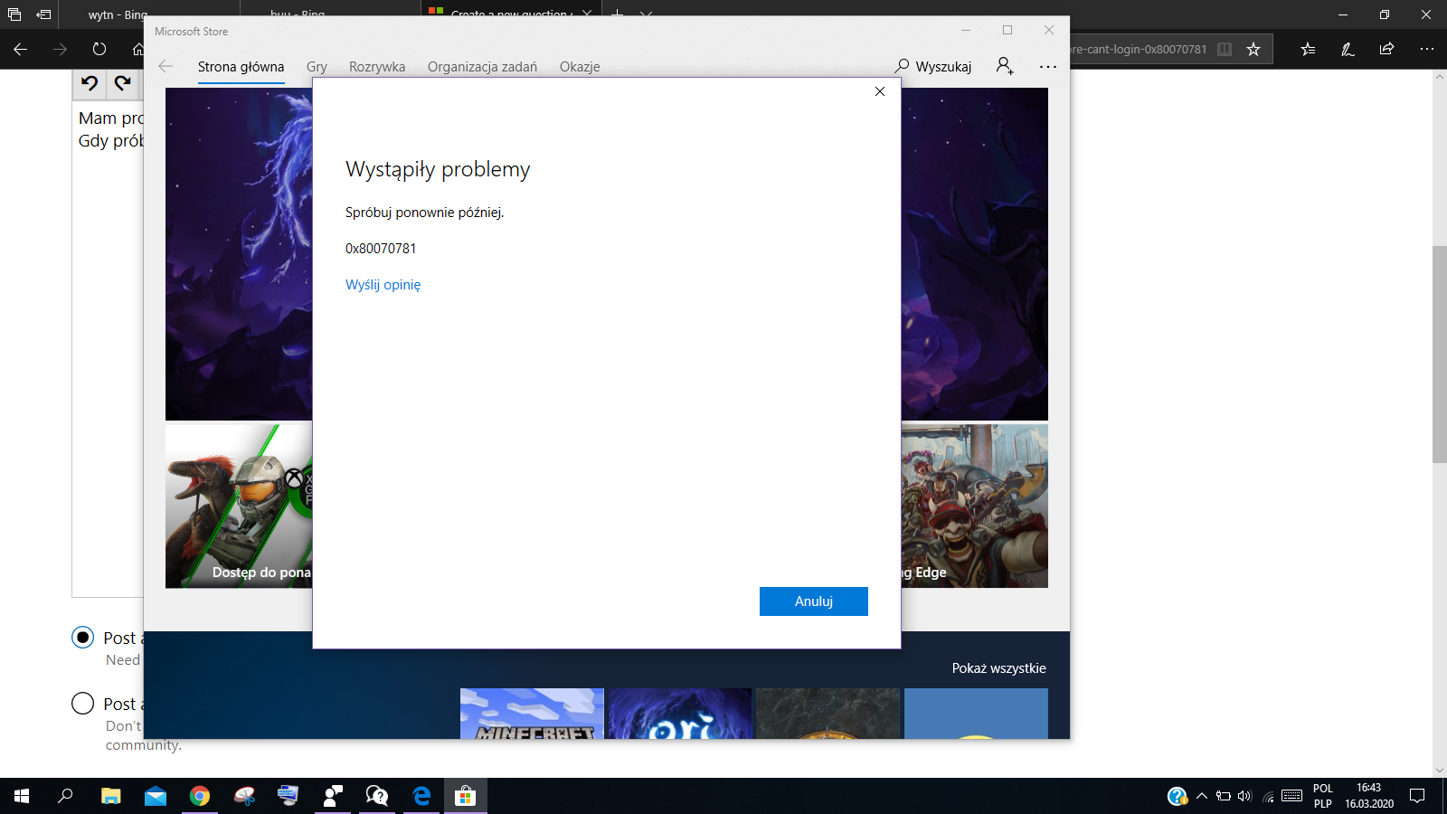The width and height of the screenshot is (1447, 814).
Task: Click the Edge home button
Action: coord(137,49)
